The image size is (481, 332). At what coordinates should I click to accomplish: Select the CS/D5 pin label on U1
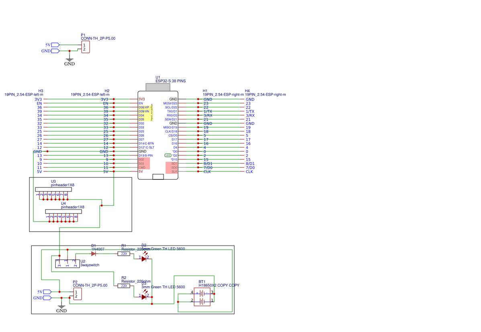pyautogui.click(x=173, y=136)
